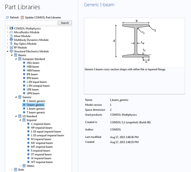The width and height of the screenshot is (191, 172).
Task: Click the Search button
Action: pos(65,23)
